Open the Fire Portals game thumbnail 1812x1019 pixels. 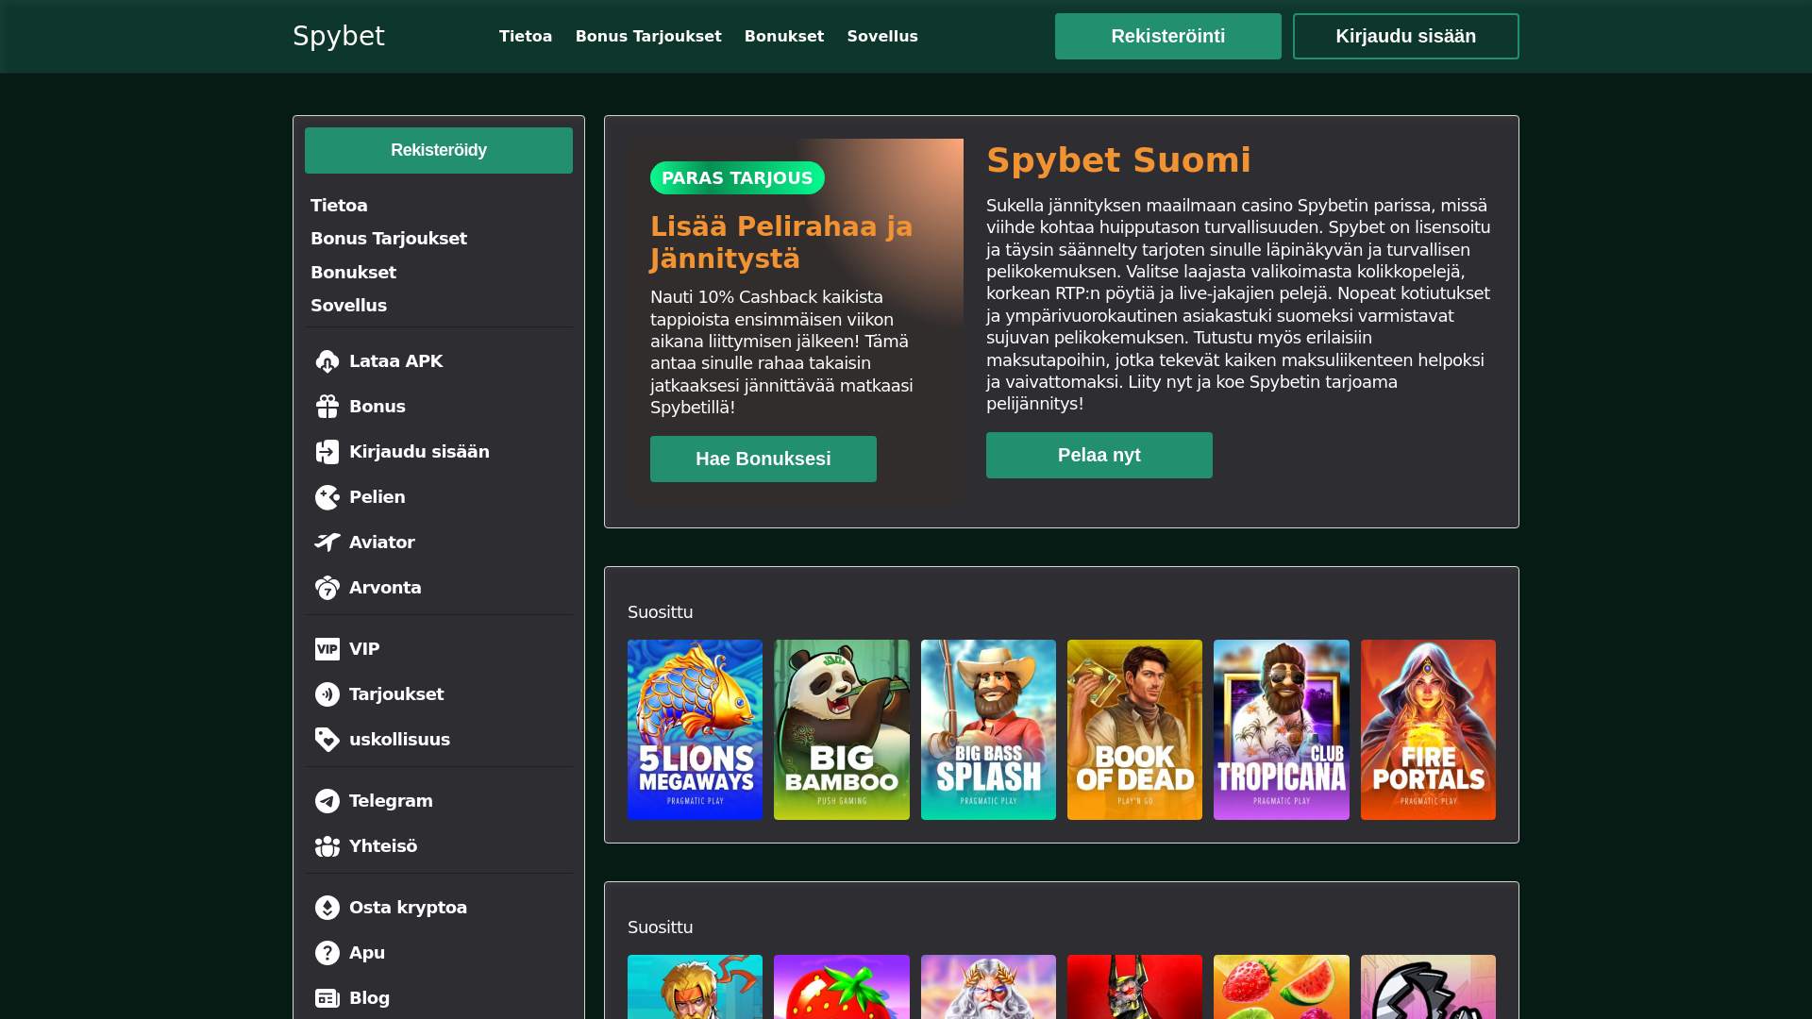tap(1428, 729)
